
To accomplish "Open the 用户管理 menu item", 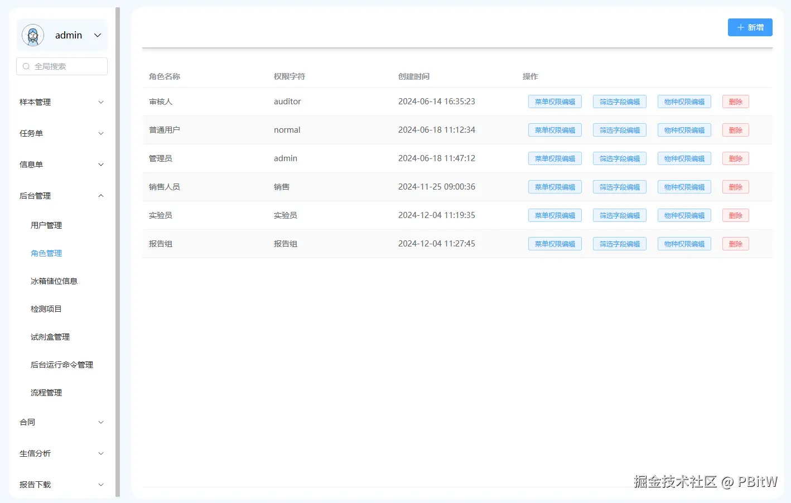I will coord(46,225).
